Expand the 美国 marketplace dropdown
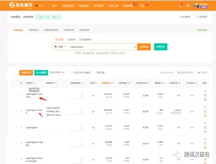Viewport: 216px width, 164px height. (x=60, y=47)
